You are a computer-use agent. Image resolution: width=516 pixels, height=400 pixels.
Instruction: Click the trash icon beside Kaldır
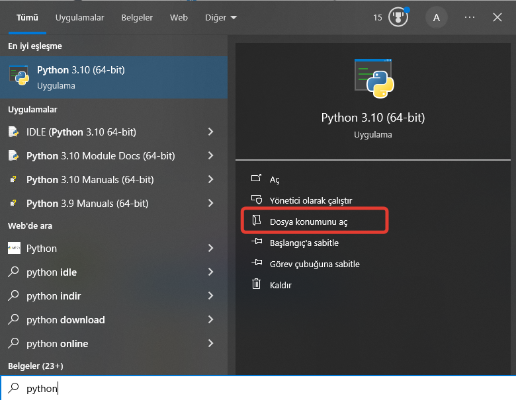[x=257, y=285]
